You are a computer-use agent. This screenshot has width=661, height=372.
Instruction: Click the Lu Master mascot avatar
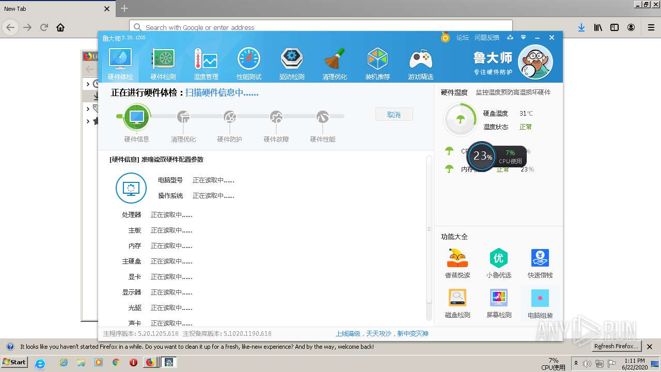click(536, 62)
